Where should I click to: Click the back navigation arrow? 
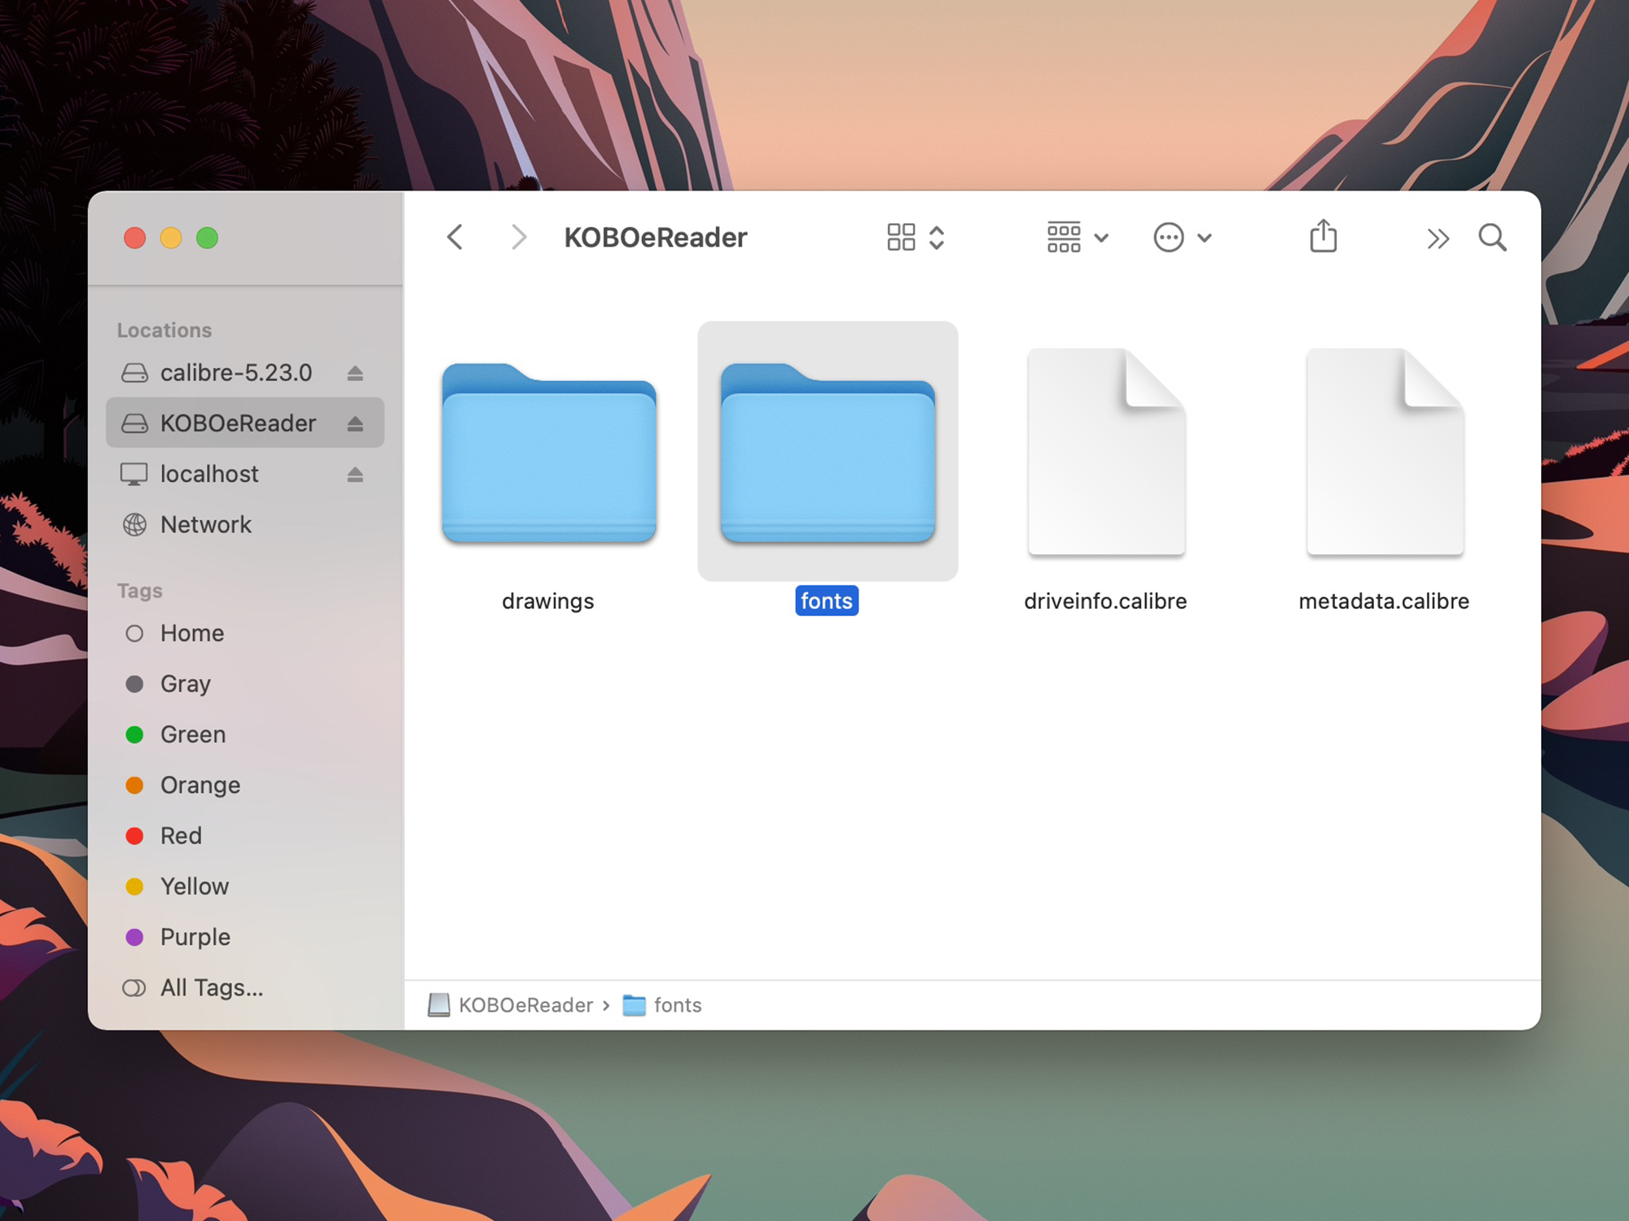pos(455,237)
